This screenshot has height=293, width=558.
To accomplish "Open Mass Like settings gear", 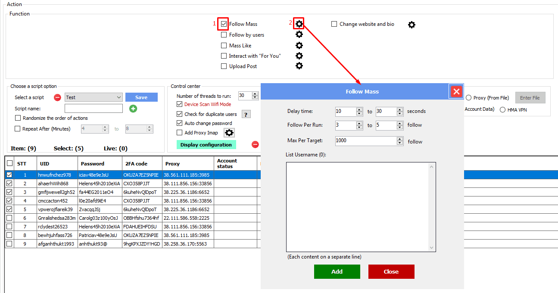I will [299, 45].
